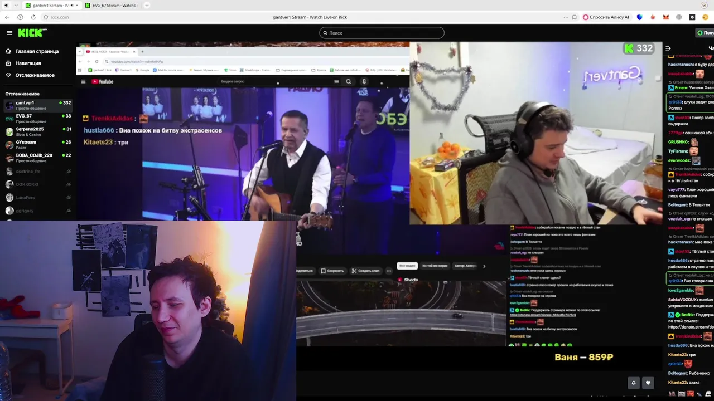Open more actions dots under video
This screenshot has width=714, height=401.
coord(389,271)
